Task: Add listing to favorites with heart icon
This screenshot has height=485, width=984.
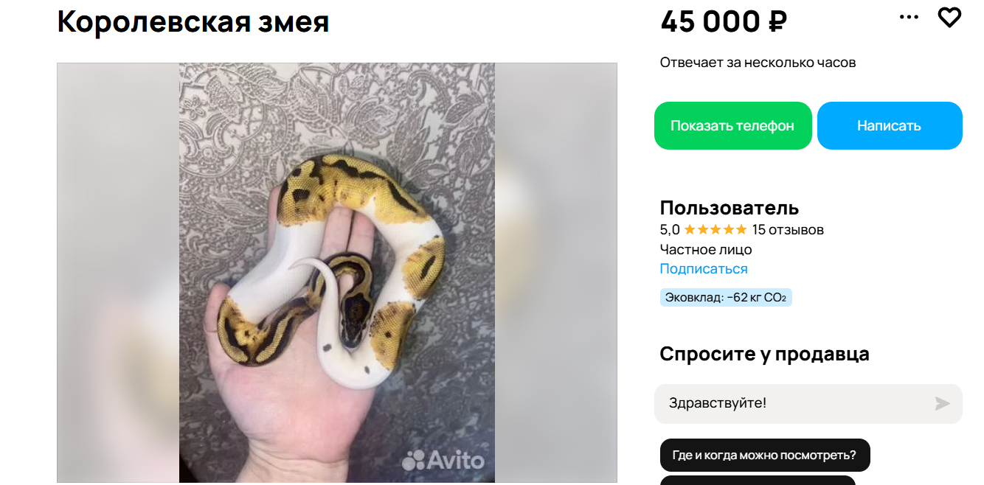Action: (949, 17)
